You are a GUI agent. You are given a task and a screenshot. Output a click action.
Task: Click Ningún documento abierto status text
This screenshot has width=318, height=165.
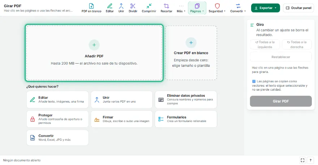[x=22, y=160]
